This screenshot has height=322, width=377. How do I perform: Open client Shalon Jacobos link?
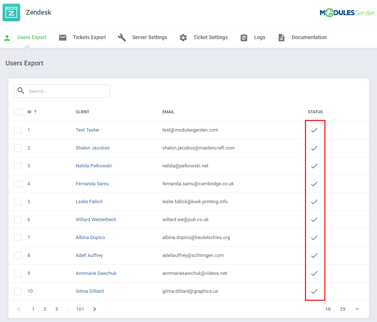(x=93, y=148)
